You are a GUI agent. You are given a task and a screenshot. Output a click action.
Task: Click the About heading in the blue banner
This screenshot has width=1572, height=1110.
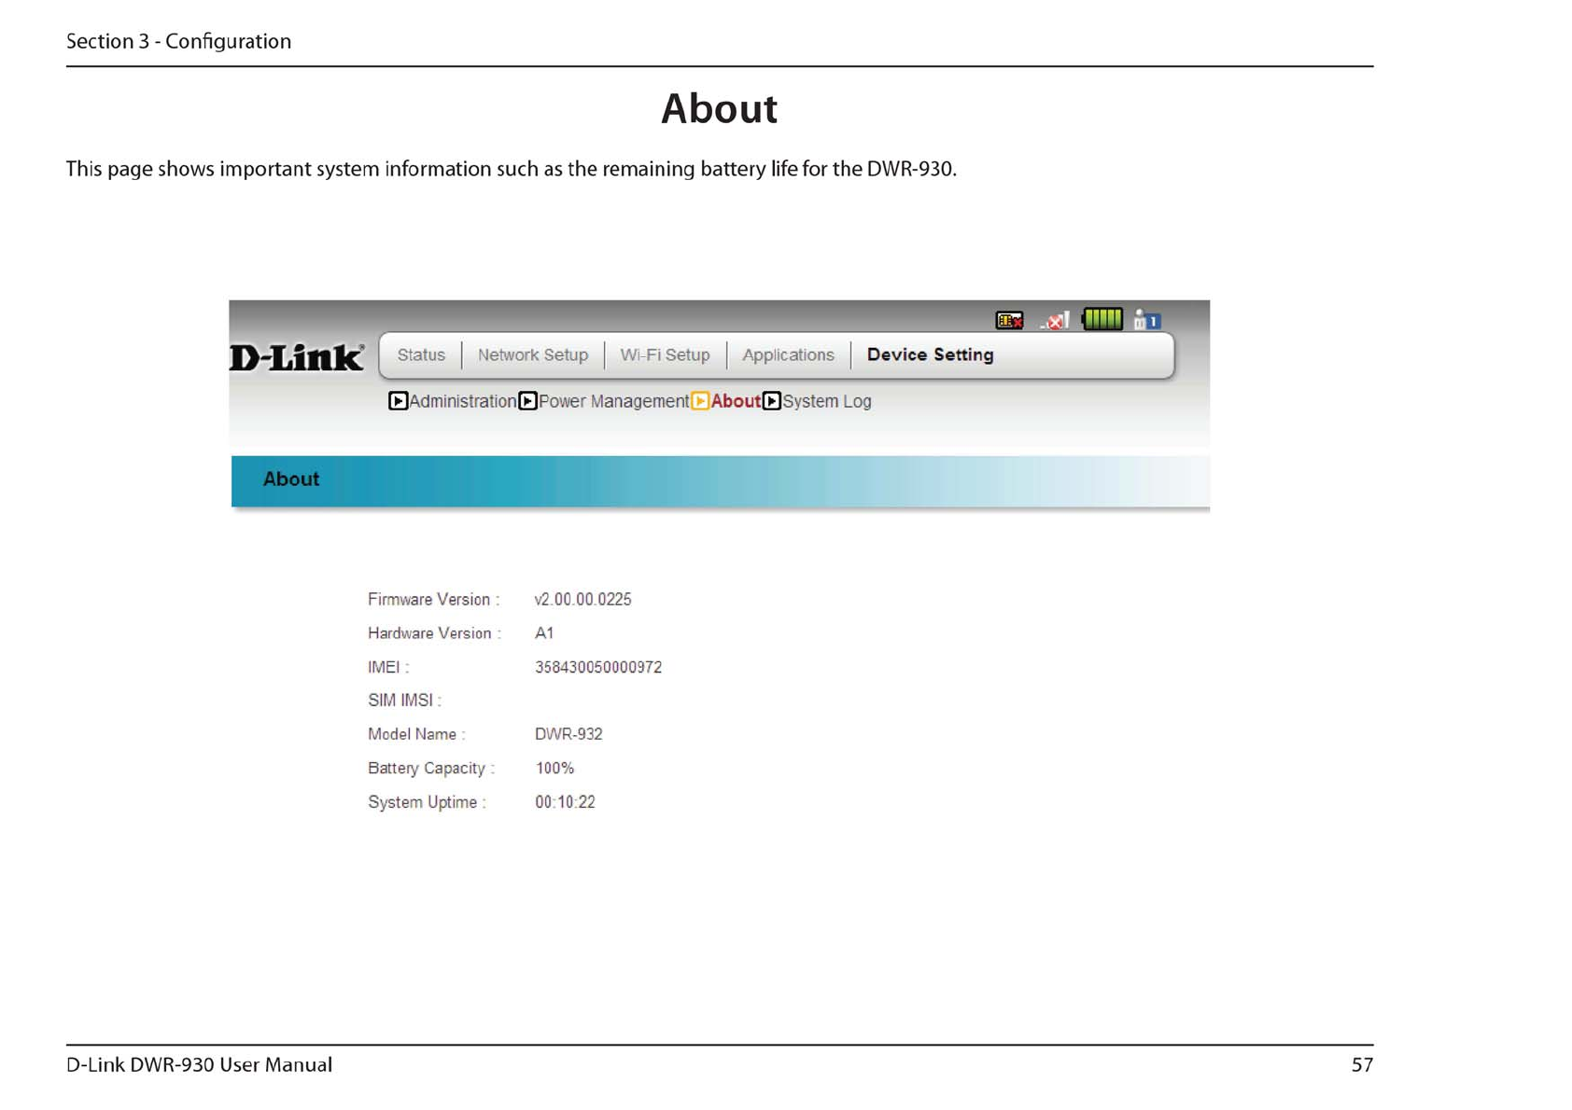point(291,479)
